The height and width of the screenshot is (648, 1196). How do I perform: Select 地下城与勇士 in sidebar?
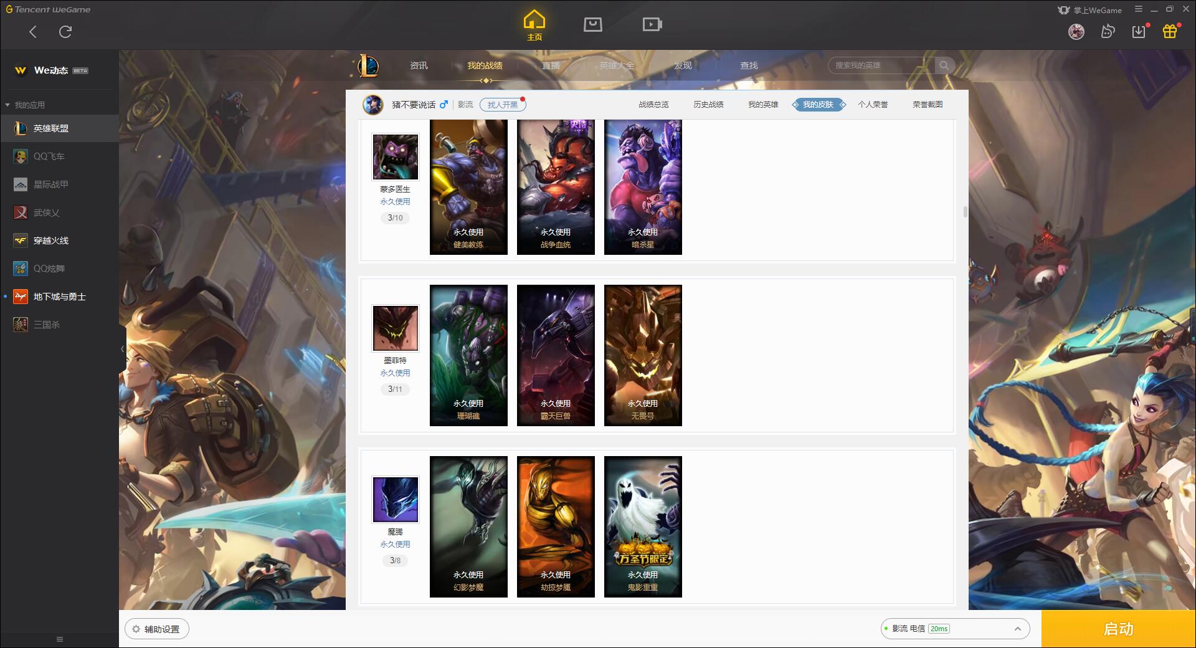coord(59,297)
